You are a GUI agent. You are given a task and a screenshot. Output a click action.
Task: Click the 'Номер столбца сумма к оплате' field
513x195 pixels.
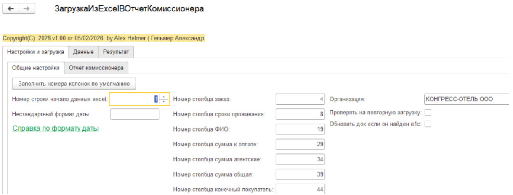(300, 144)
